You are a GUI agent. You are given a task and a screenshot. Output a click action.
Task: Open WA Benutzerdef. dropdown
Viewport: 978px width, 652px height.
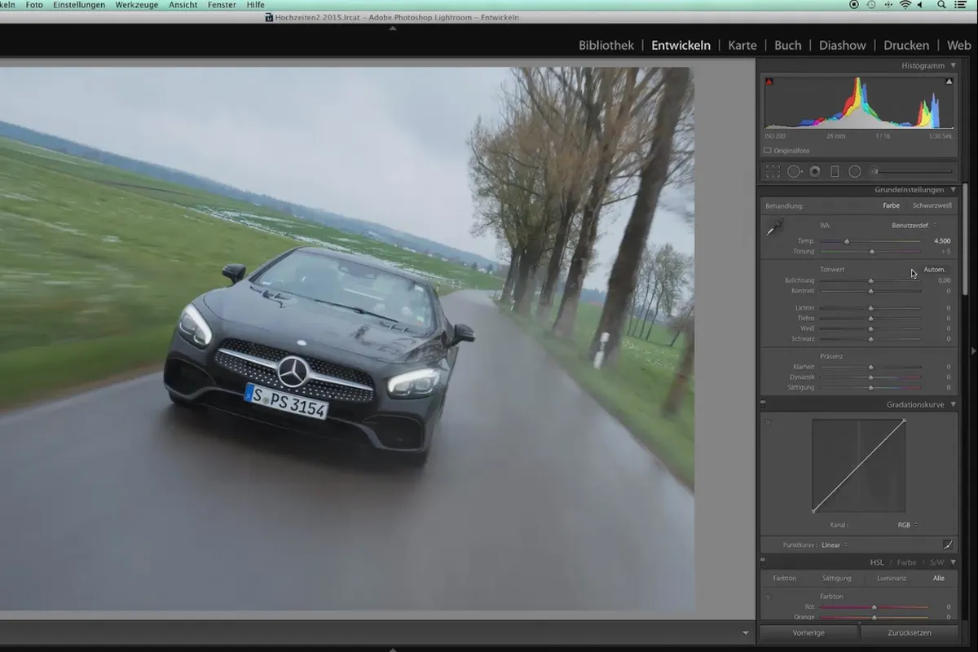(914, 225)
